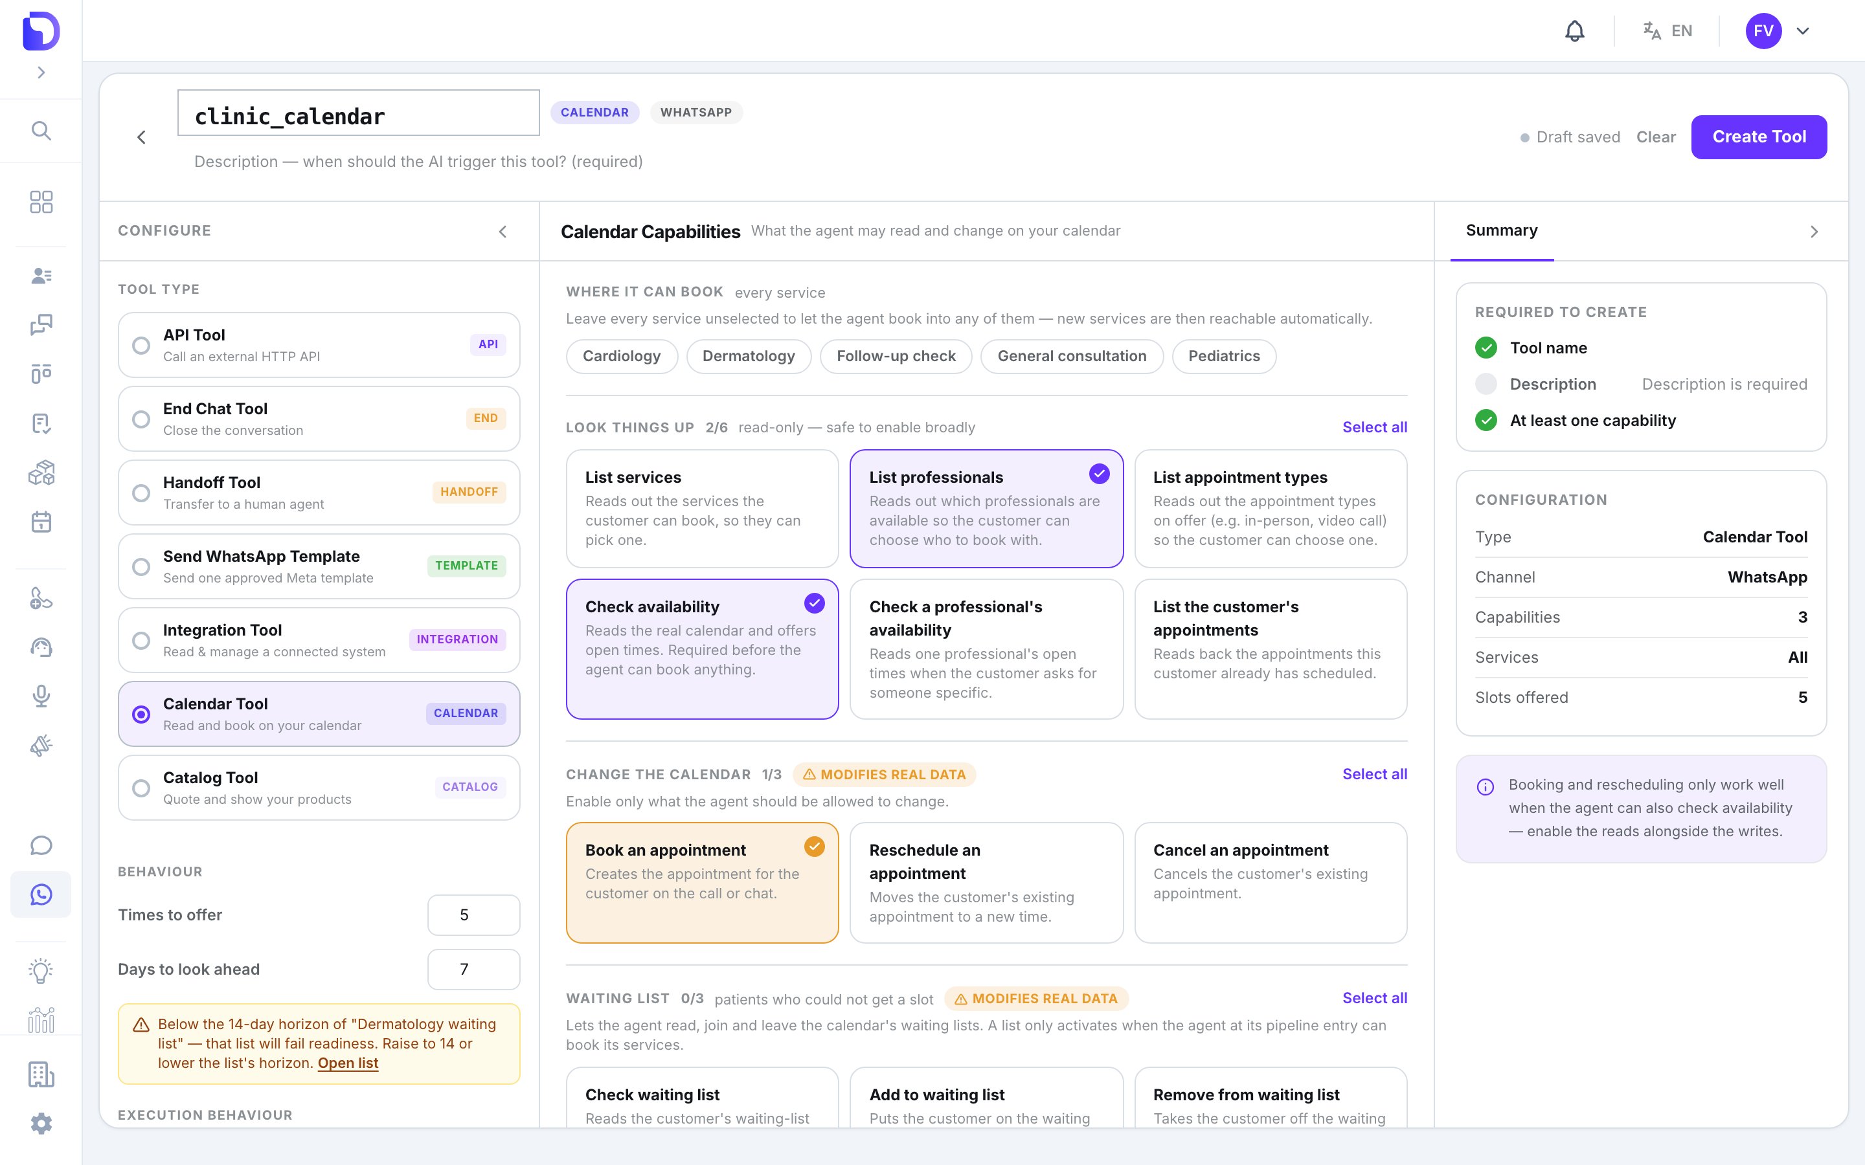Screen dimensions: 1865x1165
Task: Go back using the arrow beside tool name
Action: [x=142, y=137]
